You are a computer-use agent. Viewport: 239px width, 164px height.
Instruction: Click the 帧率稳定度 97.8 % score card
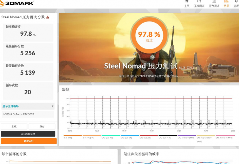[28, 32]
